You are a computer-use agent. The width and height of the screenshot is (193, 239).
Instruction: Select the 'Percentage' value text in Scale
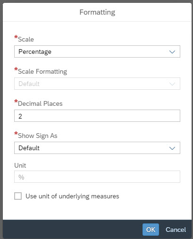35,52
